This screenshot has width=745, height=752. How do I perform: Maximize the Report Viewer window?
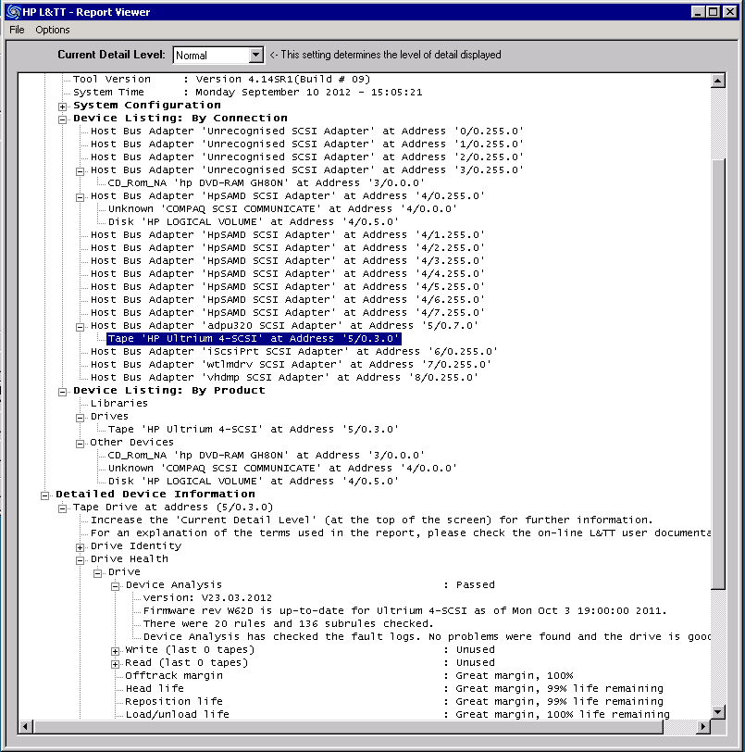[x=714, y=11]
